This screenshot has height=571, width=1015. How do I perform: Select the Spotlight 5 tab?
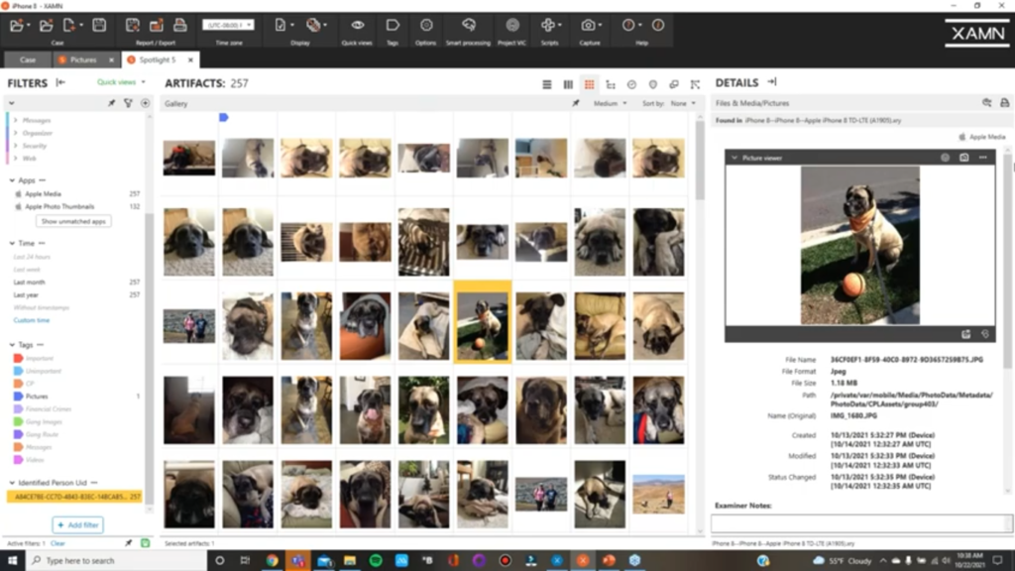click(157, 59)
